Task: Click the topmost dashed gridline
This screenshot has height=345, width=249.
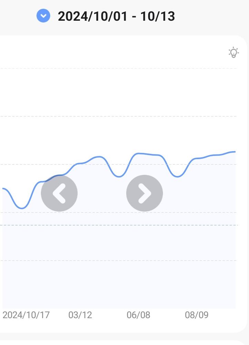Action: click(118, 68)
